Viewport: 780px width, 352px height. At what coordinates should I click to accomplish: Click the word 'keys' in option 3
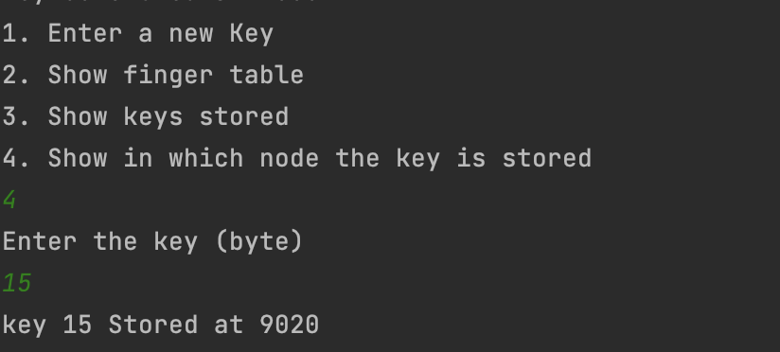click(153, 118)
